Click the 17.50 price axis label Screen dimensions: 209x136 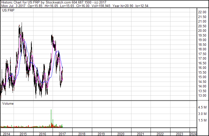202,54
